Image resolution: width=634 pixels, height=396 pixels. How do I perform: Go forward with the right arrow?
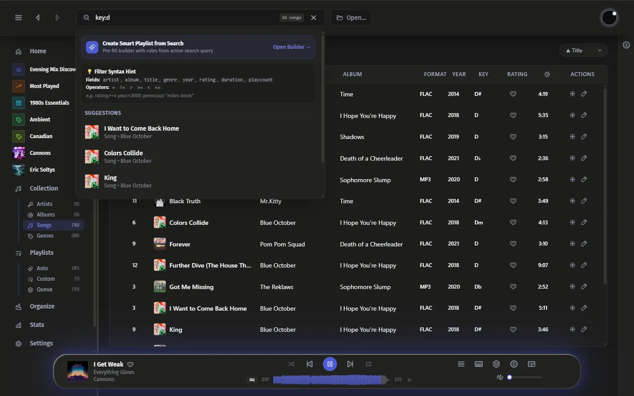57,18
